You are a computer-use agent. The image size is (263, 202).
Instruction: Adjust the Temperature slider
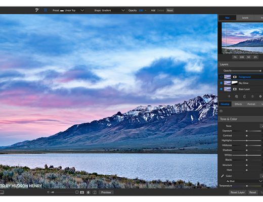coord(247,186)
